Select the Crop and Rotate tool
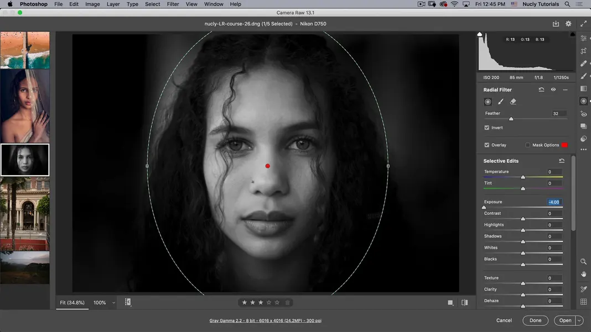Viewport: 591px width, 332px height. (583, 51)
